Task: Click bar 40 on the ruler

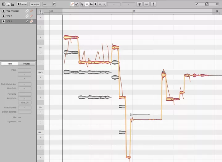Action: pos(51,11)
